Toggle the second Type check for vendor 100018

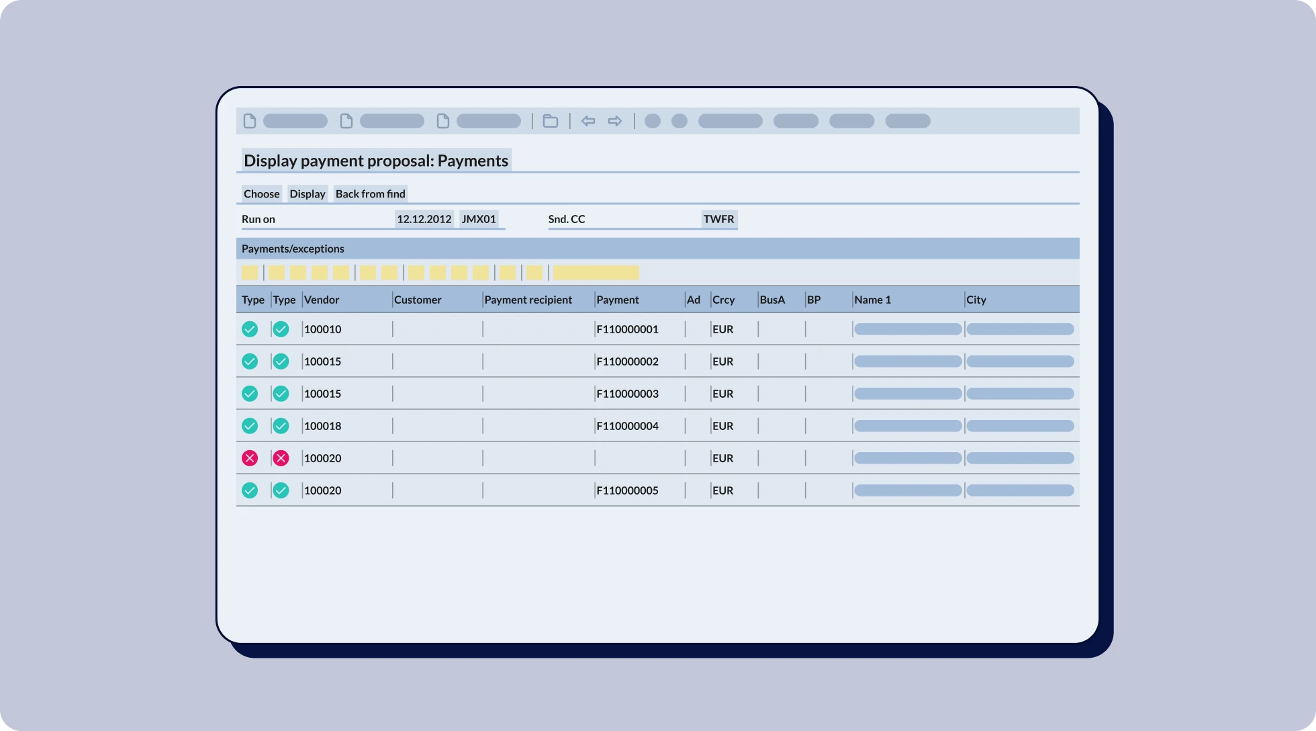[x=281, y=425]
